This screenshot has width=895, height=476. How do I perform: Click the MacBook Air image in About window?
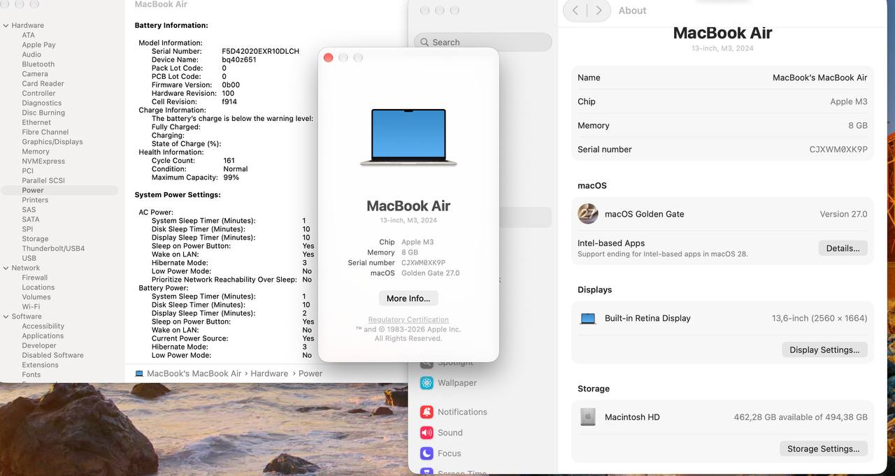point(408,137)
